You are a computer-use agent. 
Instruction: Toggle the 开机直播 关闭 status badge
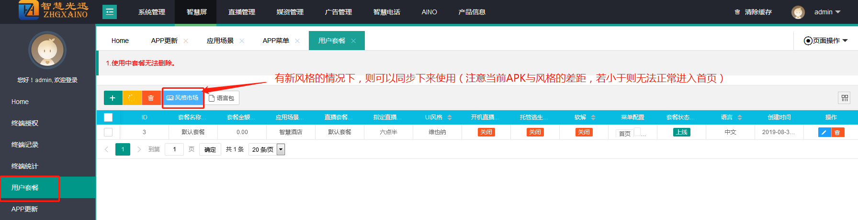(x=486, y=132)
